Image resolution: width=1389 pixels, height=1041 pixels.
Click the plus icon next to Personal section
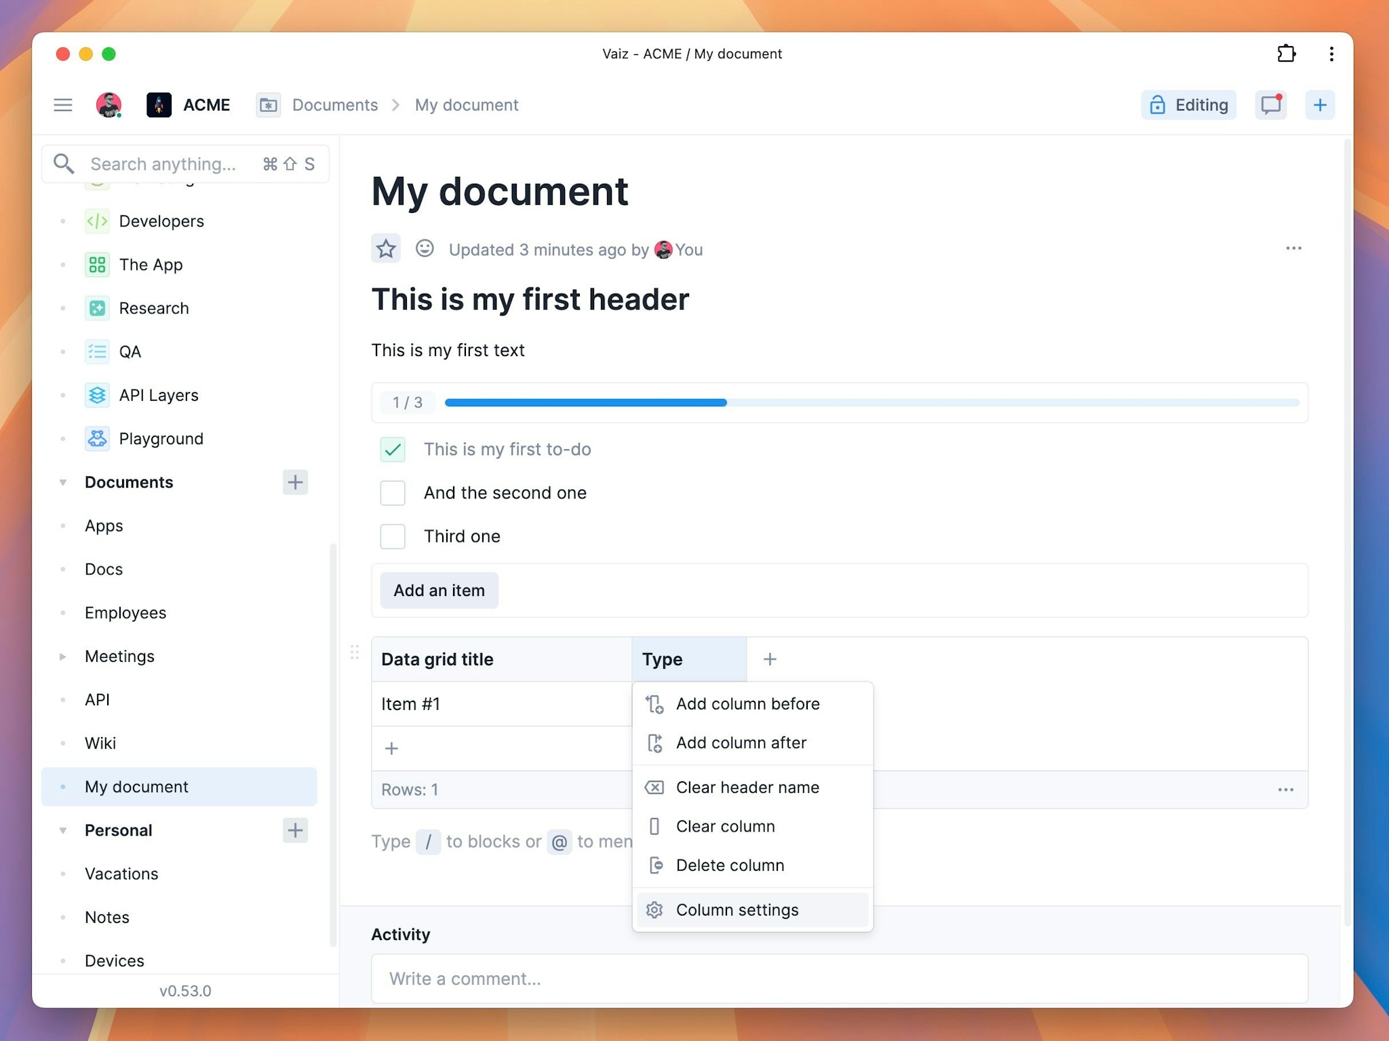tap(295, 830)
